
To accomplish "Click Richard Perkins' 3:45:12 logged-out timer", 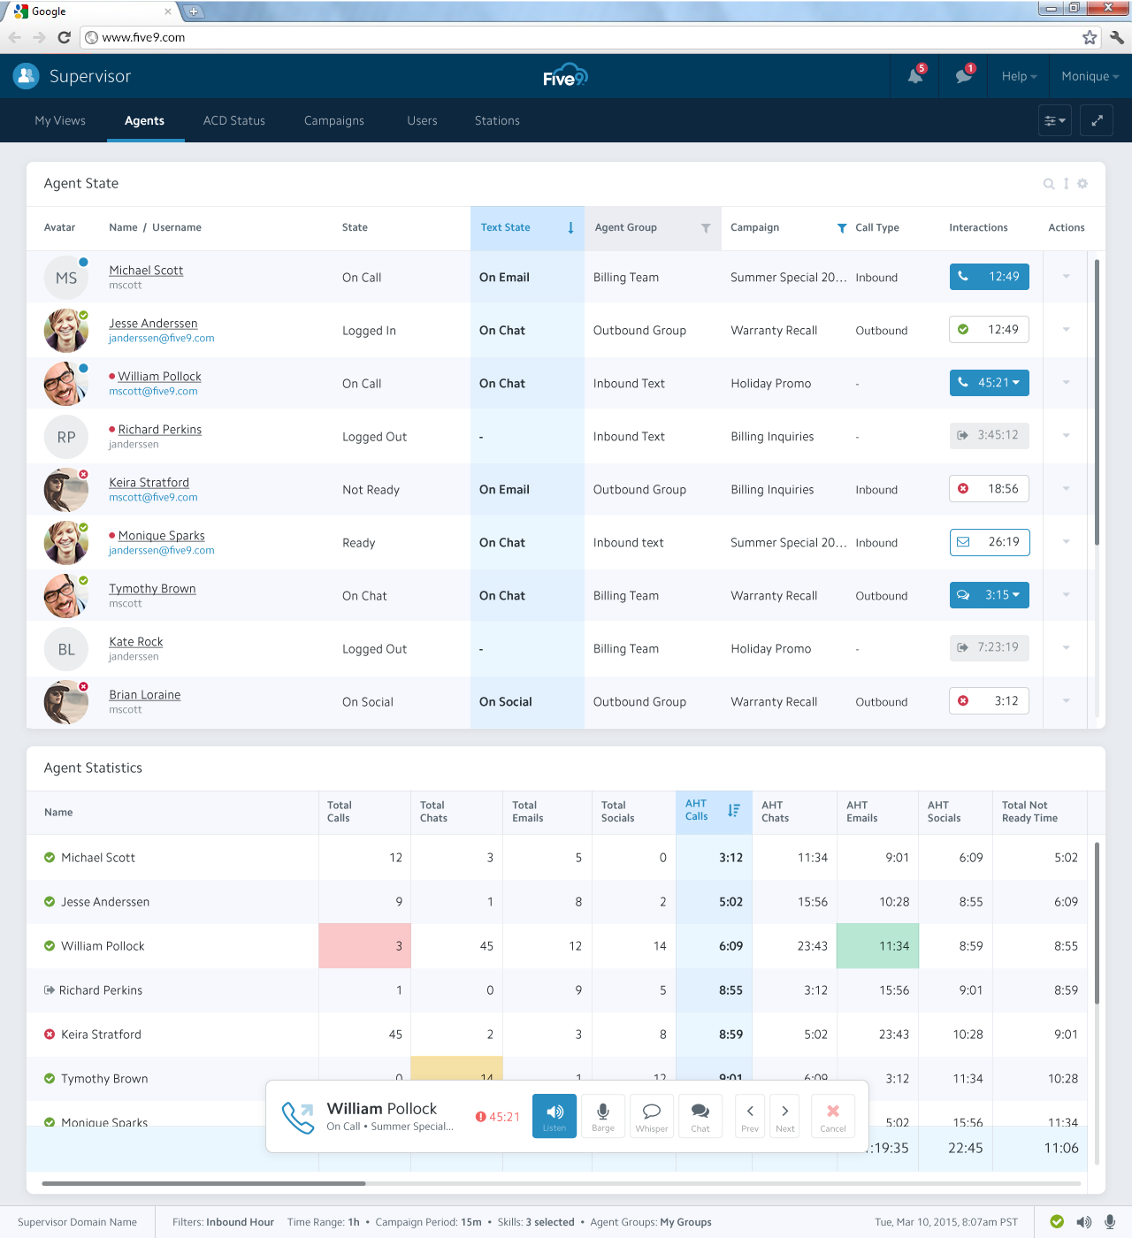I will (x=989, y=436).
